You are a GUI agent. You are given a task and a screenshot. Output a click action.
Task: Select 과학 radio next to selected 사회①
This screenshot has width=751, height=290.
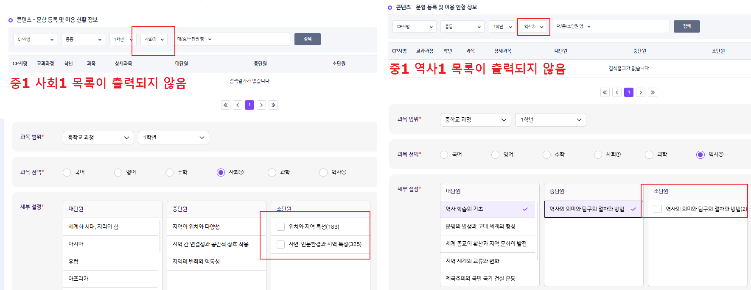point(272,172)
